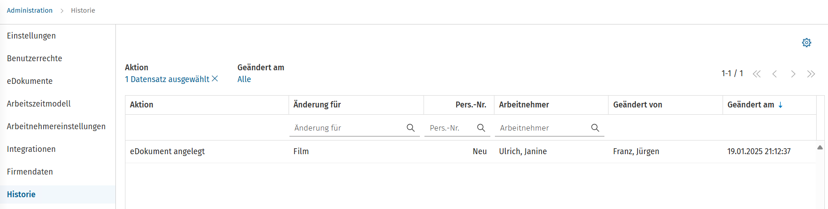Go to the previous page arrow
Screen dimensions: 828x209
coord(775,74)
